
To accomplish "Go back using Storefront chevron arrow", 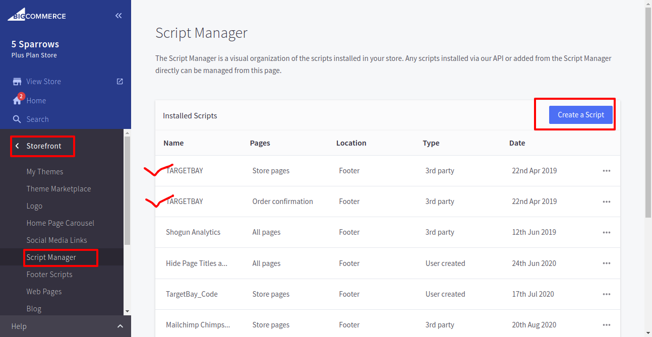I will point(17,146).
